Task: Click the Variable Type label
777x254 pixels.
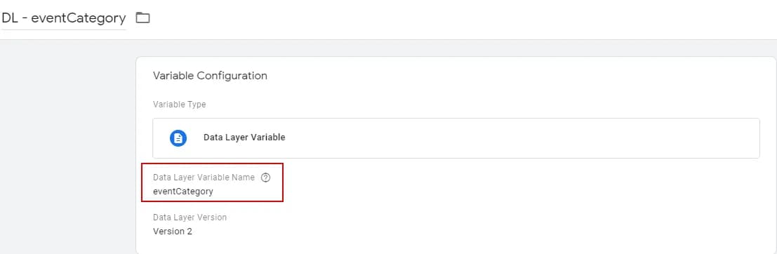Action: (x=180, y=105)
